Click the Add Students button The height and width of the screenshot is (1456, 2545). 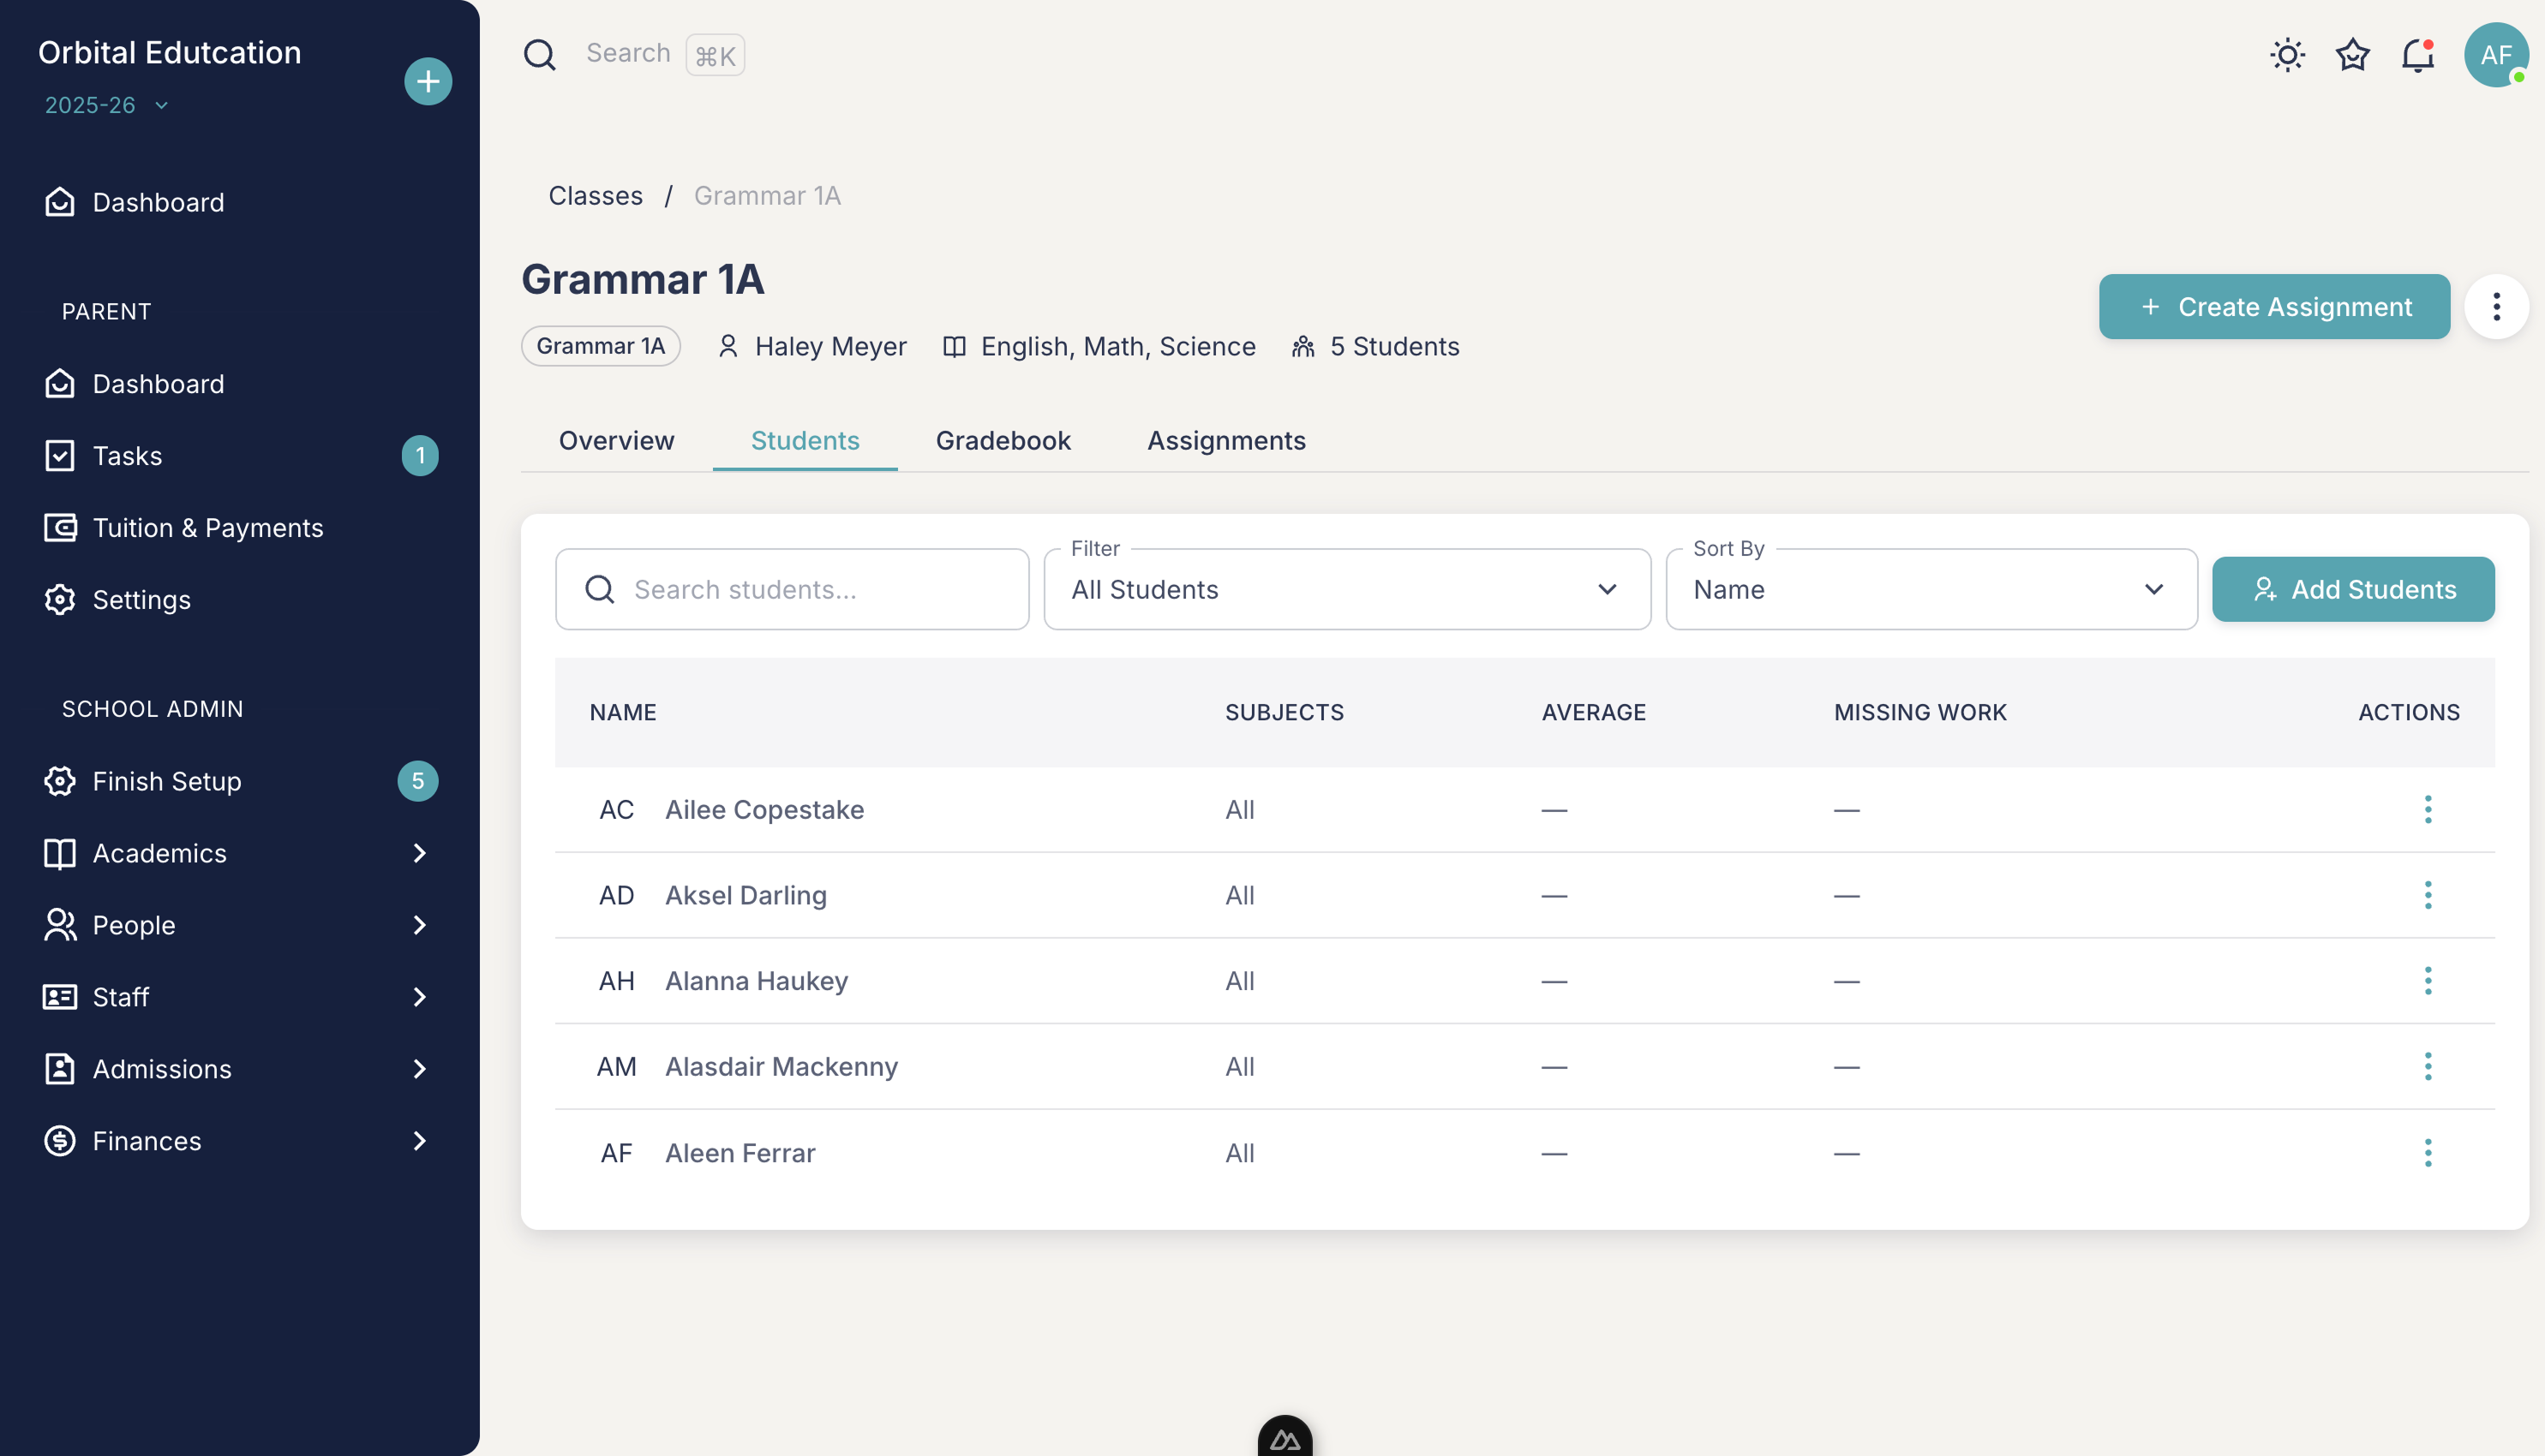click(2352, 589)
